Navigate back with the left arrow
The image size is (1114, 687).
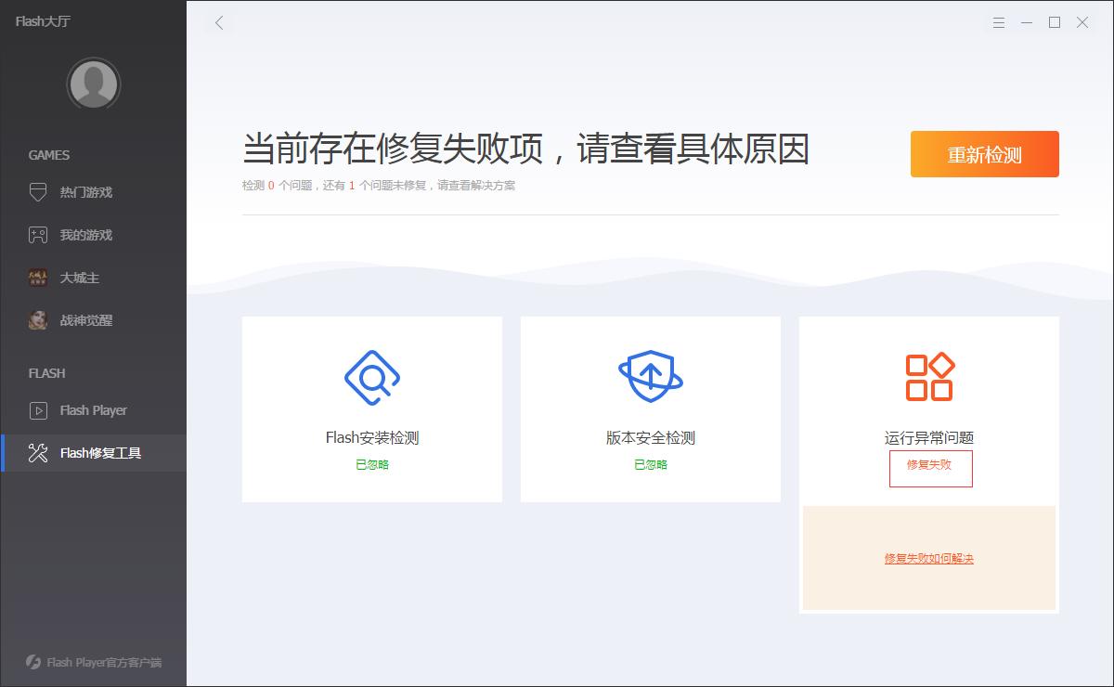point(219,22)
